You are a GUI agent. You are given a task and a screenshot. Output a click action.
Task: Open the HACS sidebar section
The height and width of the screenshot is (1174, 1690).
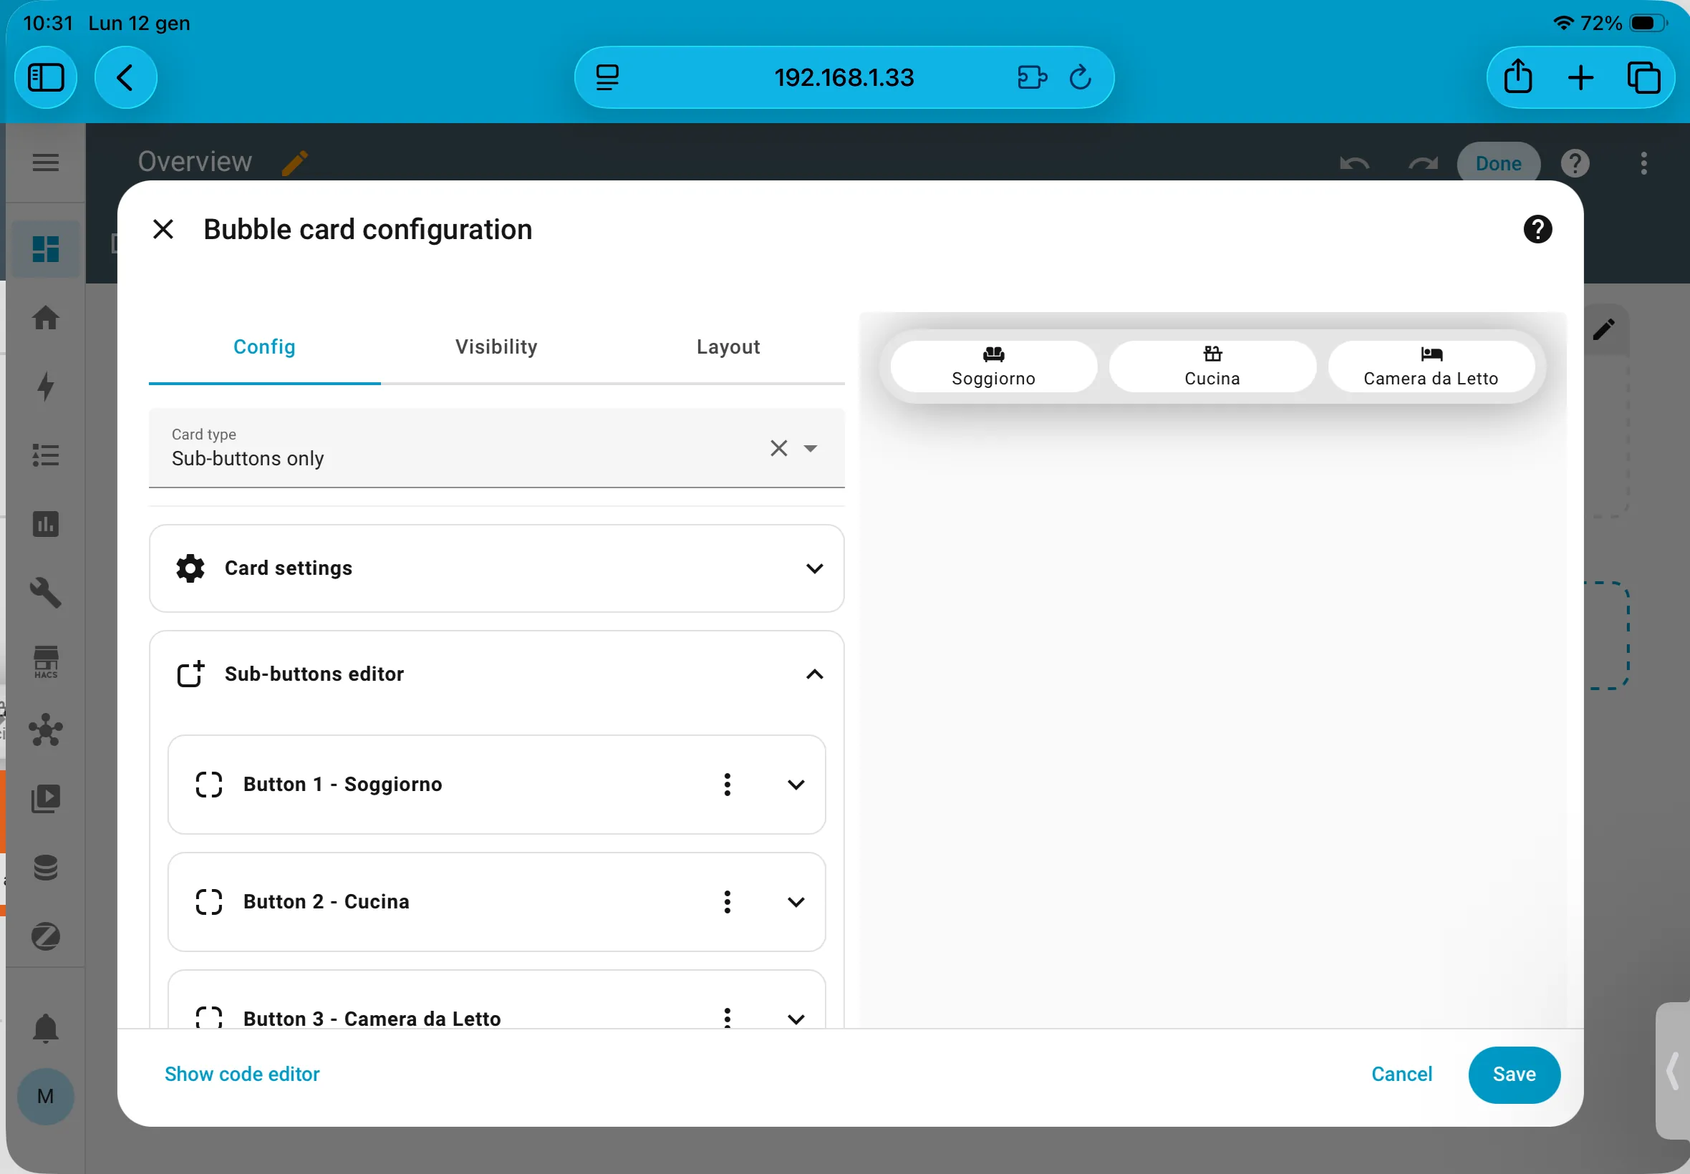tap(46, 661)
